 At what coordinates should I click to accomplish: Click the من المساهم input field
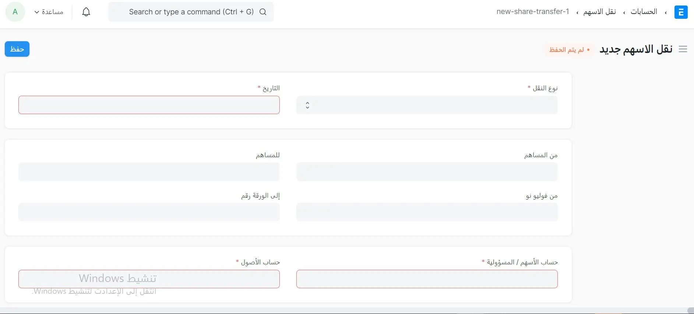(x=427, y=172)
